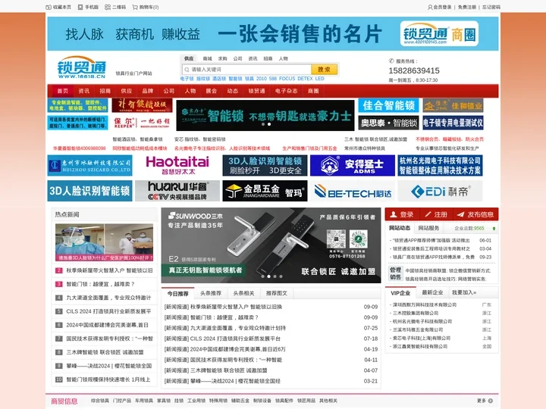Open the huarui 华睿 CCTV brand logo
Image resolution: width=546 pixels, height=409 pixels.
click(x=177, y=191)
